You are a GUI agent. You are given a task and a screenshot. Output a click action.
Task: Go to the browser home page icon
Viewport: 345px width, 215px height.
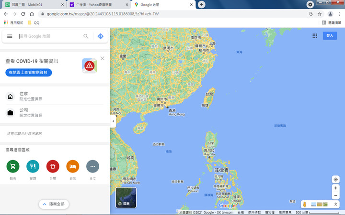coord(32,14)
